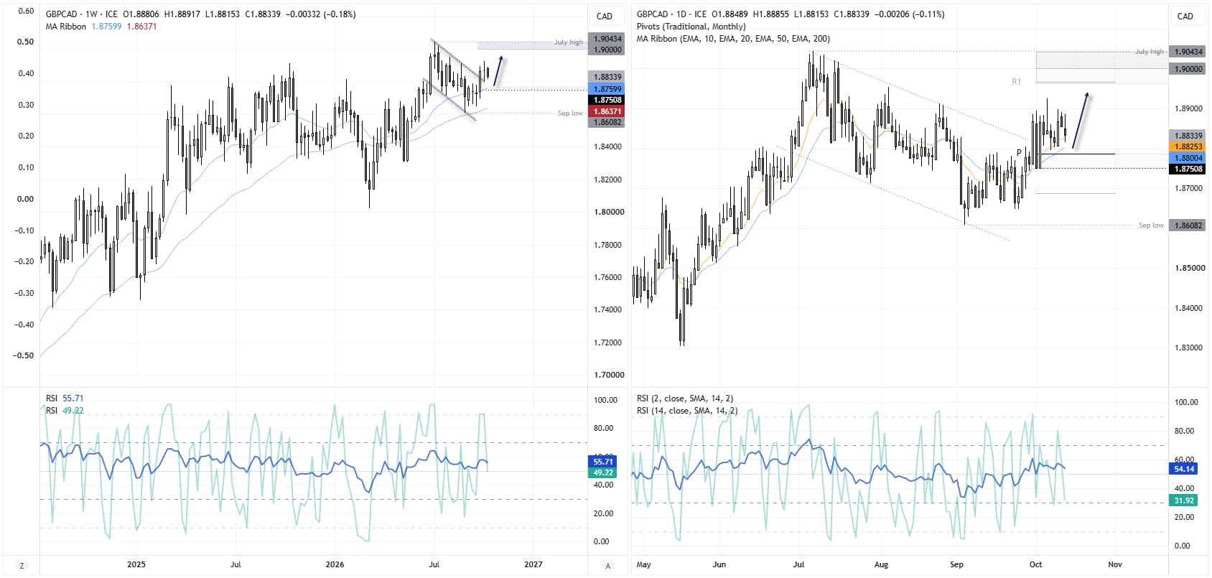The image size is (1212, 578).
Task: Select the July high label on weekly chart
Action: coord(569,42)
